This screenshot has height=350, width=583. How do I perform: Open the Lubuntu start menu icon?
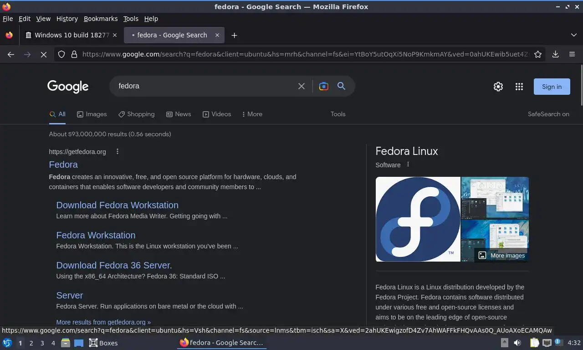click(7, 343)
